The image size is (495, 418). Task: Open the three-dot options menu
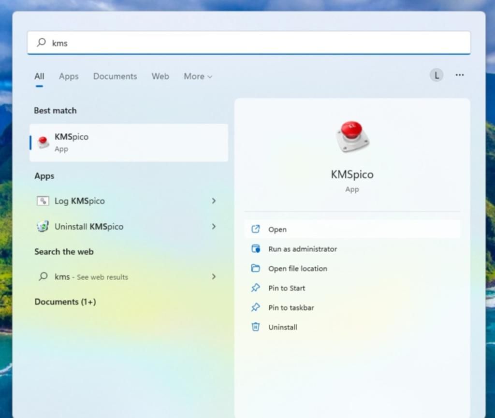(460, 75)
